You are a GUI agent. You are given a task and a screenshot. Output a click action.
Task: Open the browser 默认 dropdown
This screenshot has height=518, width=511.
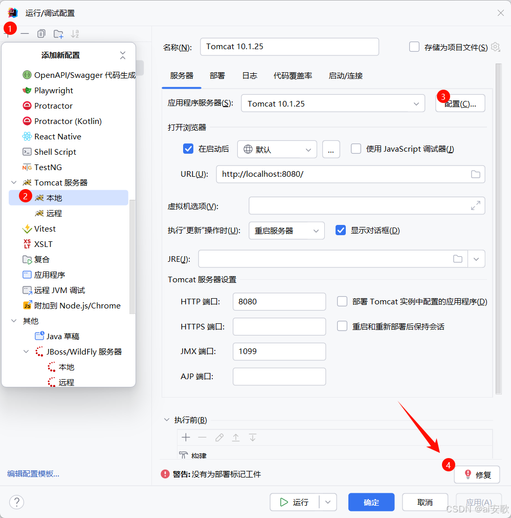tap(277, 150)
